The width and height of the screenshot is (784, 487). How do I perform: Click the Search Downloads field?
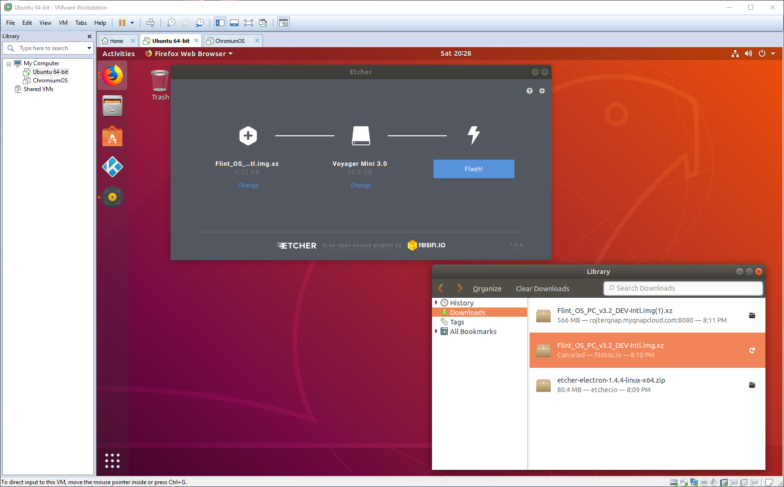[x=683, y=288]
